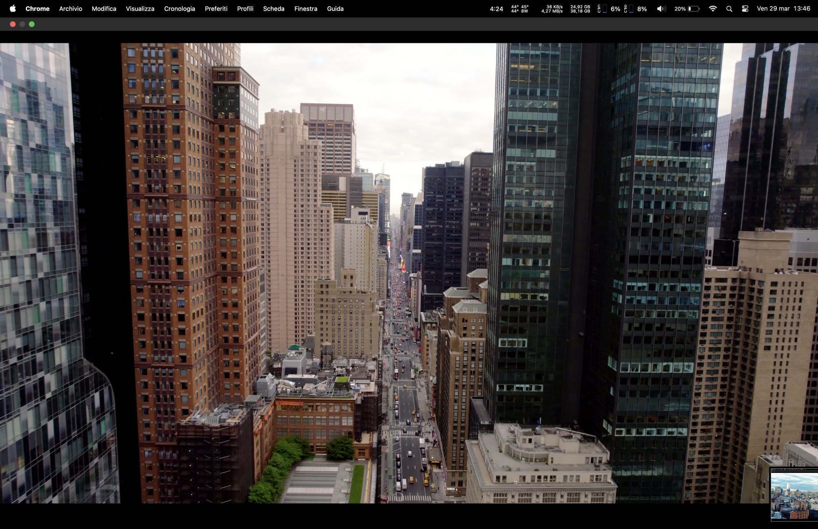Open Spotlight search magnifier
The image size is (818, 529).
pos(729,9)
